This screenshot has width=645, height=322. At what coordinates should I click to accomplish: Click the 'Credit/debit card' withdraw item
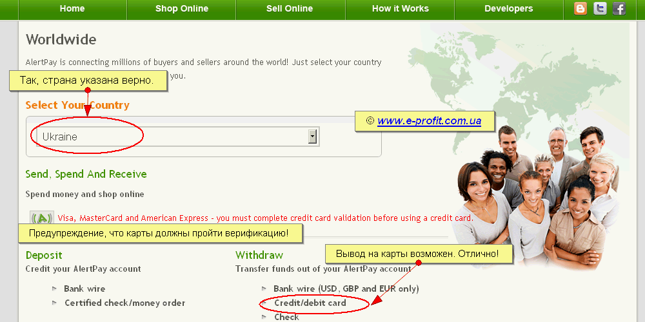(310, 303)
